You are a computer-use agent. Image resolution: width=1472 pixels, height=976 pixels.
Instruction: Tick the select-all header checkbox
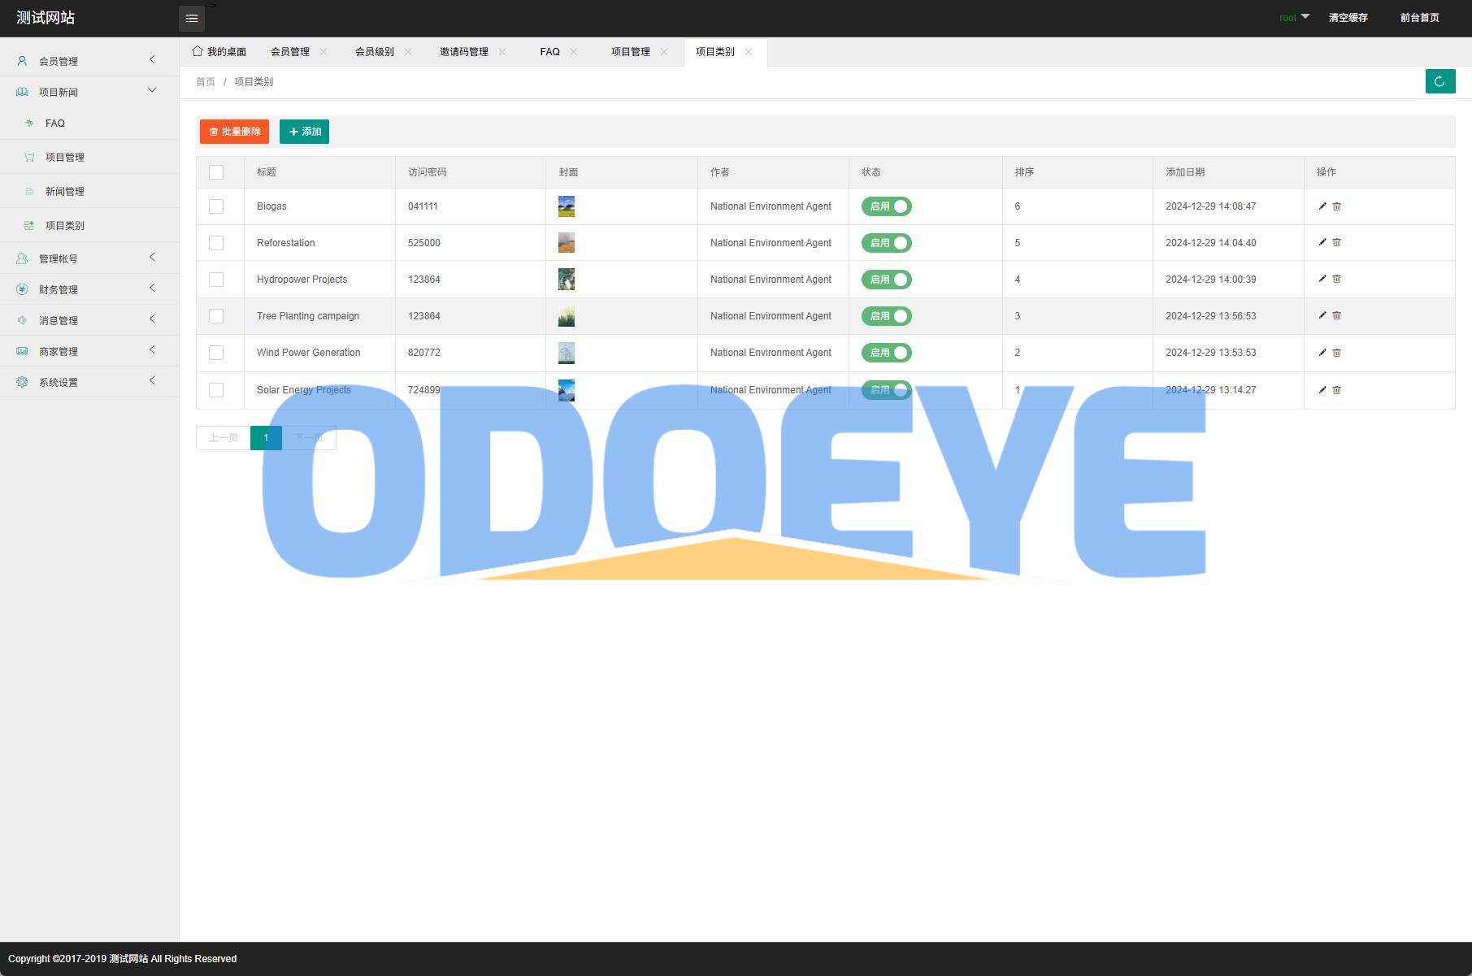pyautogui.click(x=216, y=172)
